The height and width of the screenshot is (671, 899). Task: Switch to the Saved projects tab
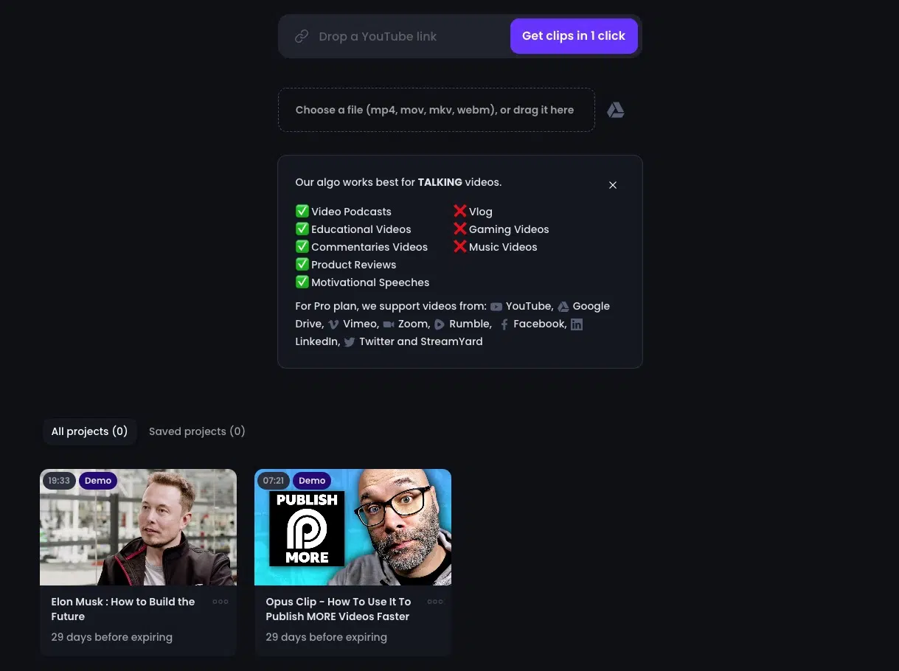click(197, 431)
